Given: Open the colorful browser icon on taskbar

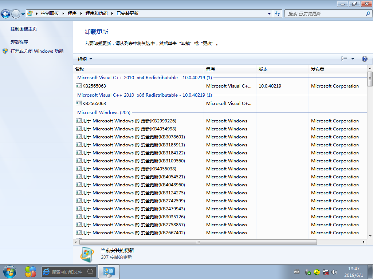Looking at the screenshot, I should click(31, 272).
